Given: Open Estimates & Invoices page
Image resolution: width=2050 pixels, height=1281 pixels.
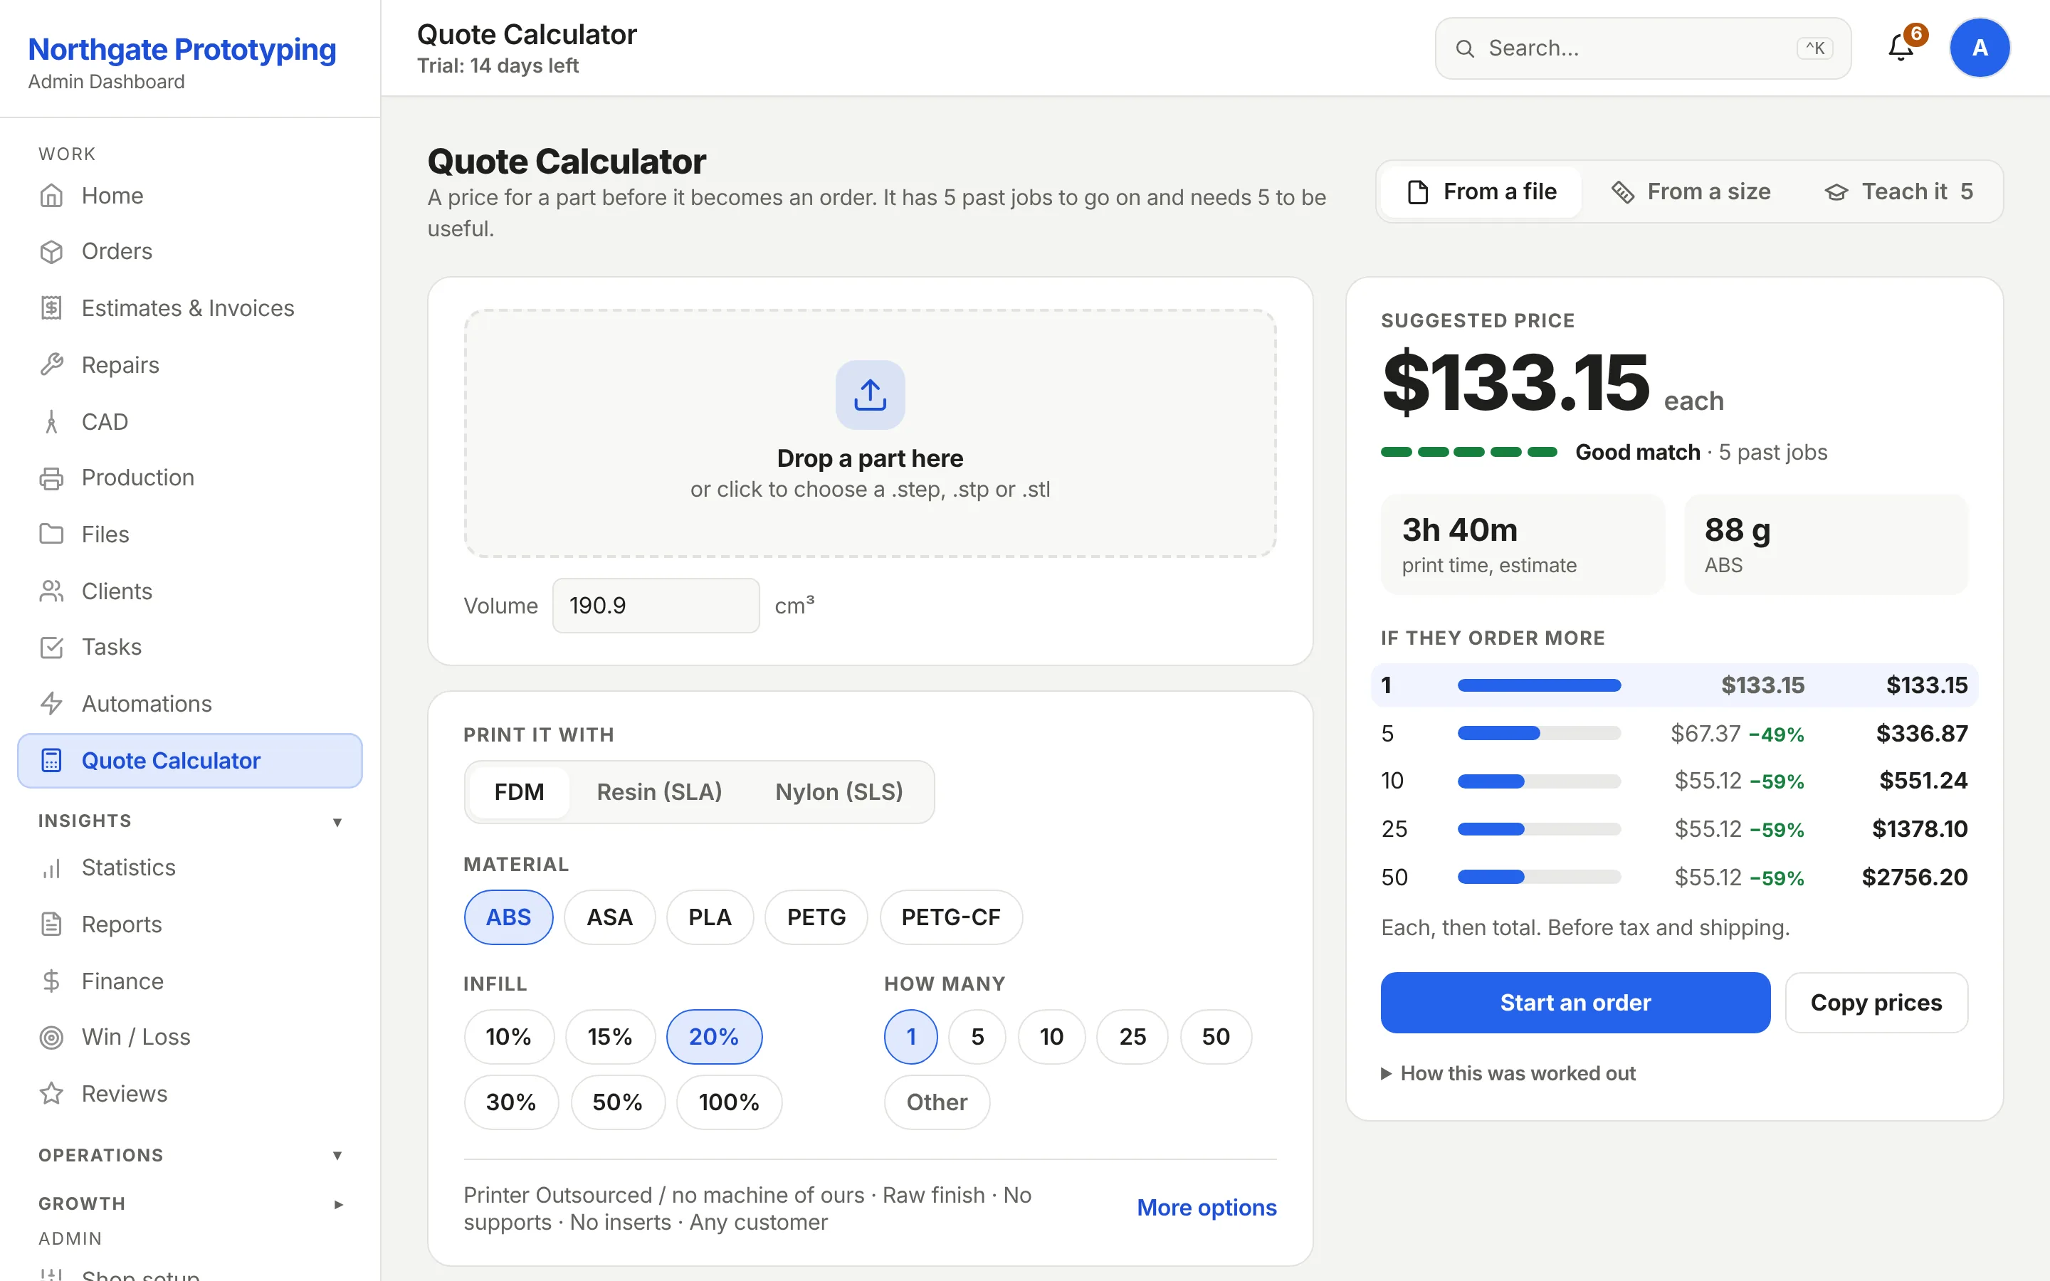Looking at the screenshot, I should click(x=190, y=308).
